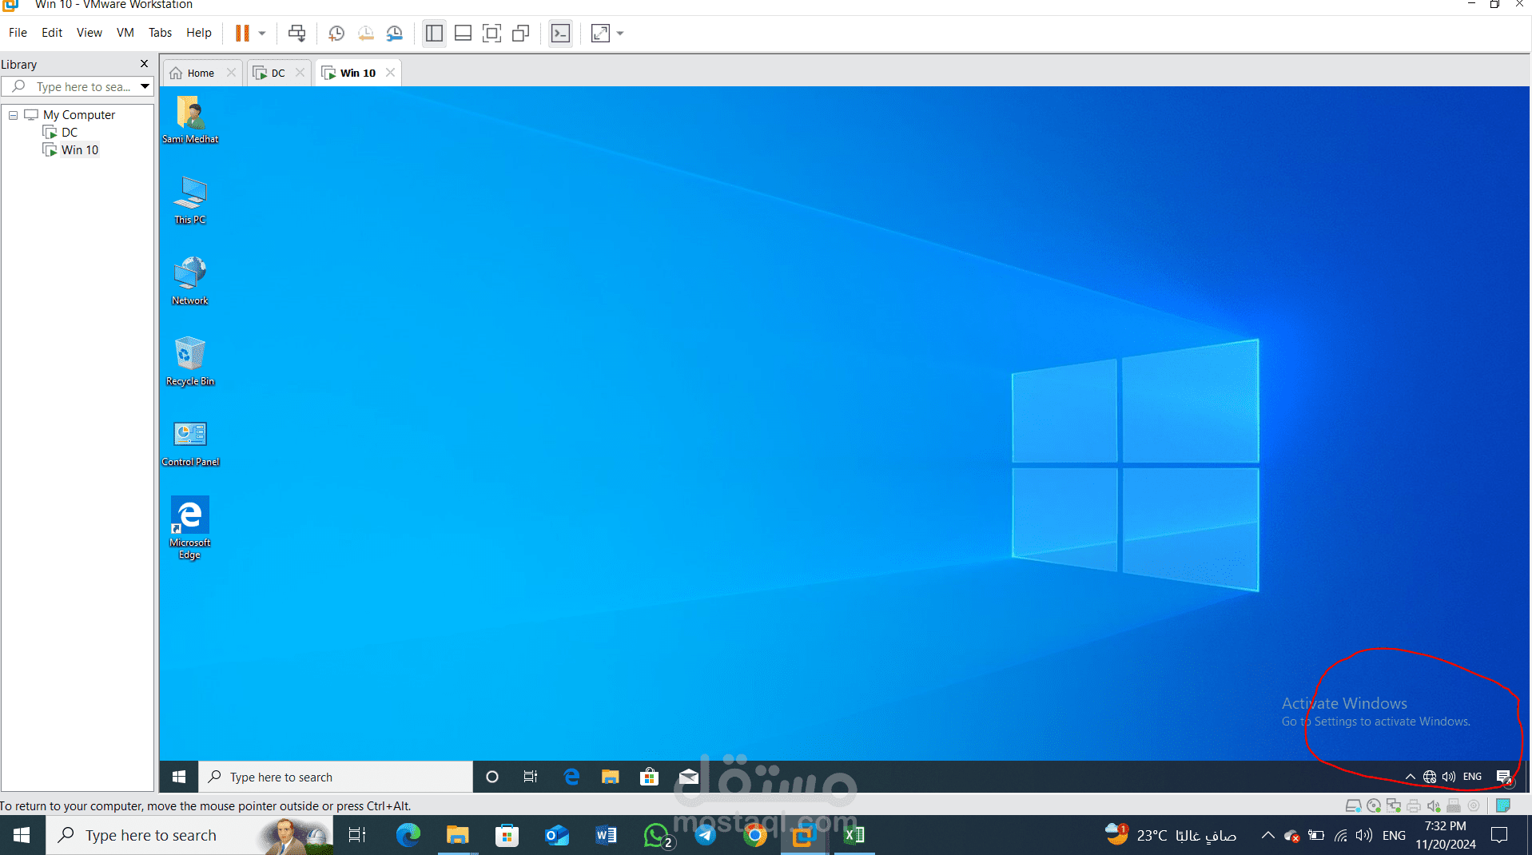Close the Win 10 tab
1532x855 pixels.
[x=390, y=73]
